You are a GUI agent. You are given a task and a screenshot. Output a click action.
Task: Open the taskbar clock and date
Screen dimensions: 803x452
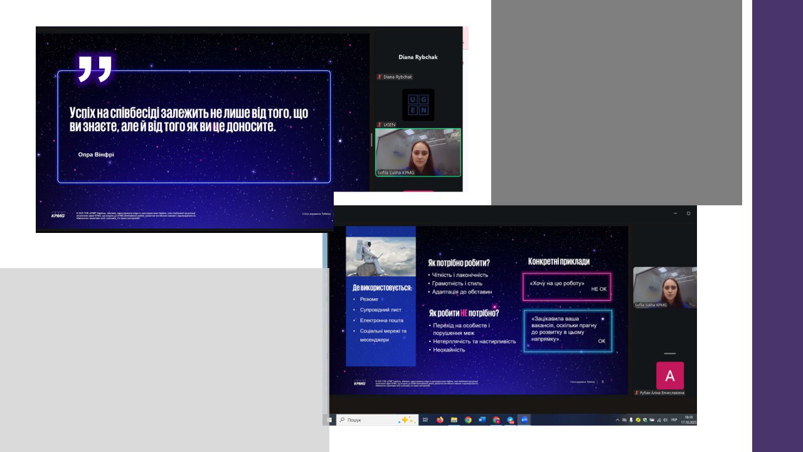tap(688, 419)
